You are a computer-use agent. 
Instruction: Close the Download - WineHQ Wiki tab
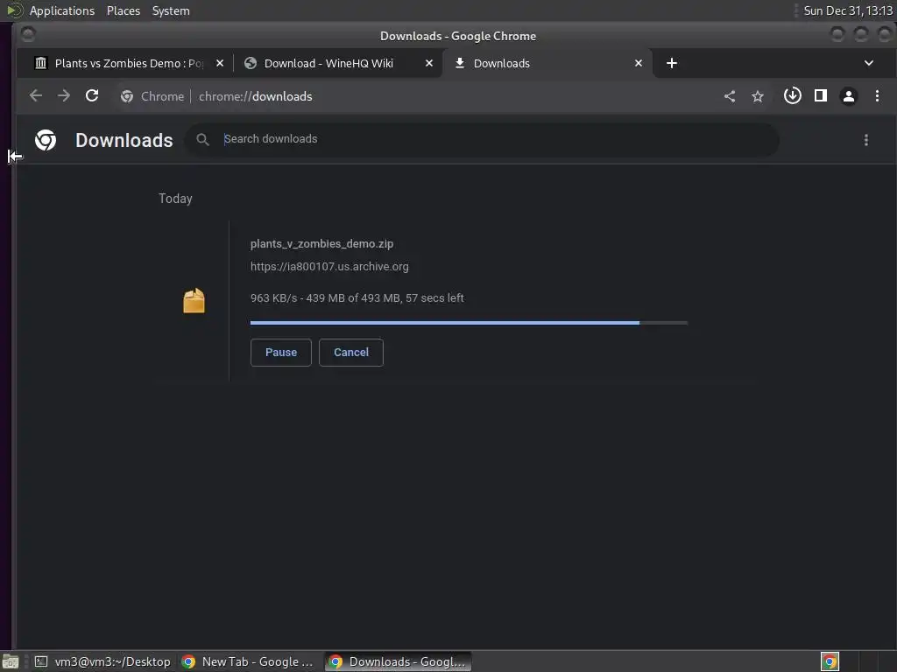pos(429,63)
